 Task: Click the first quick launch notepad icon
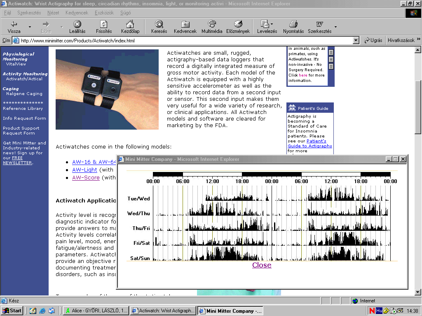33,311
